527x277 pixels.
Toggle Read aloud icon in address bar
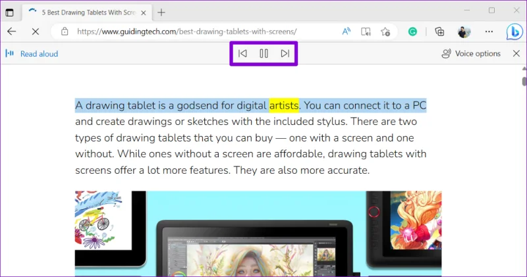347,32
